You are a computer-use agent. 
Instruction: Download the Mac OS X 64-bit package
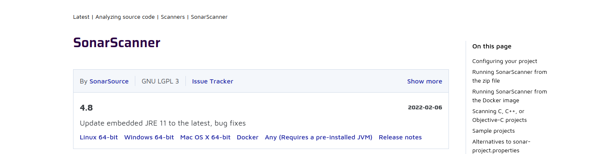(x=205, y=137)
